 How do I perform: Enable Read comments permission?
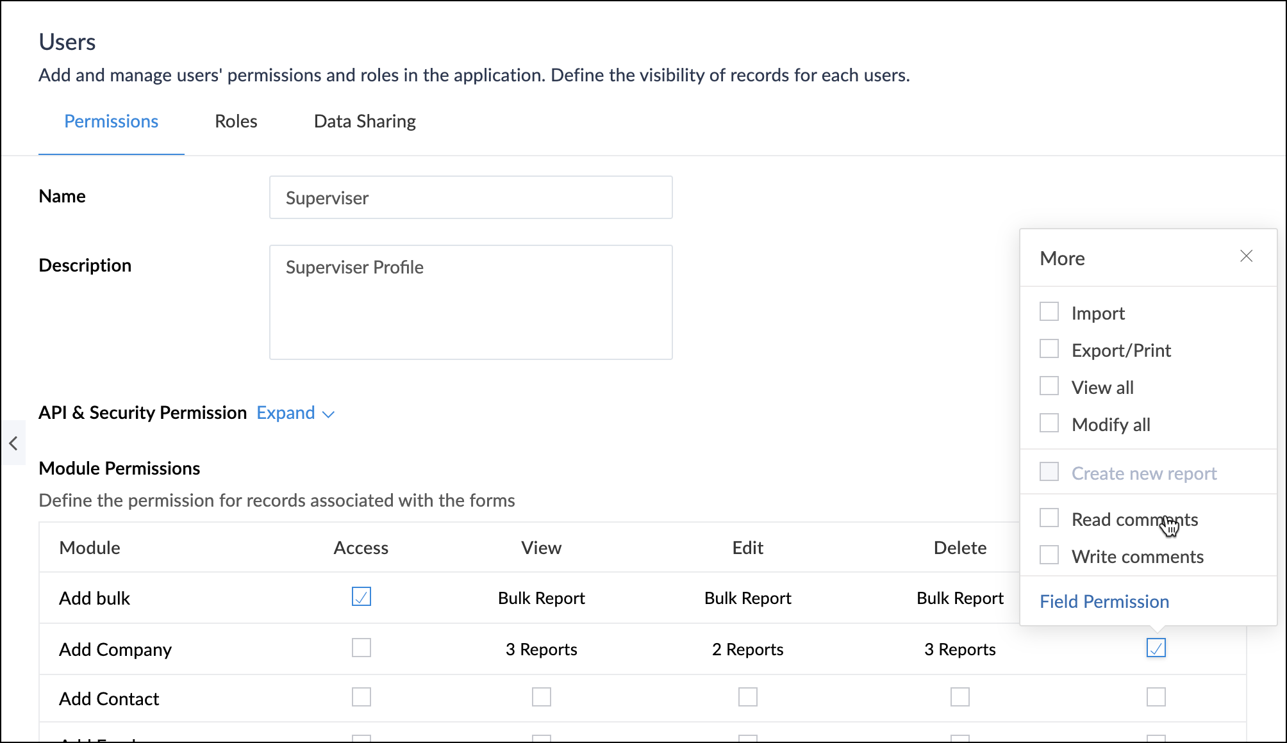coord(1049,518)
